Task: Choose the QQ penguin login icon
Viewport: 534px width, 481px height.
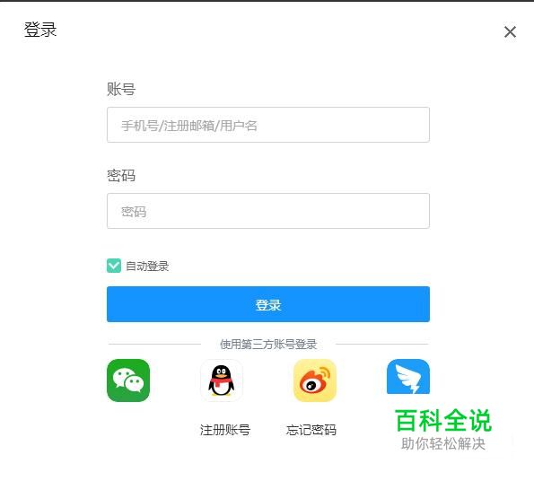Action: [x=222, y=380]
